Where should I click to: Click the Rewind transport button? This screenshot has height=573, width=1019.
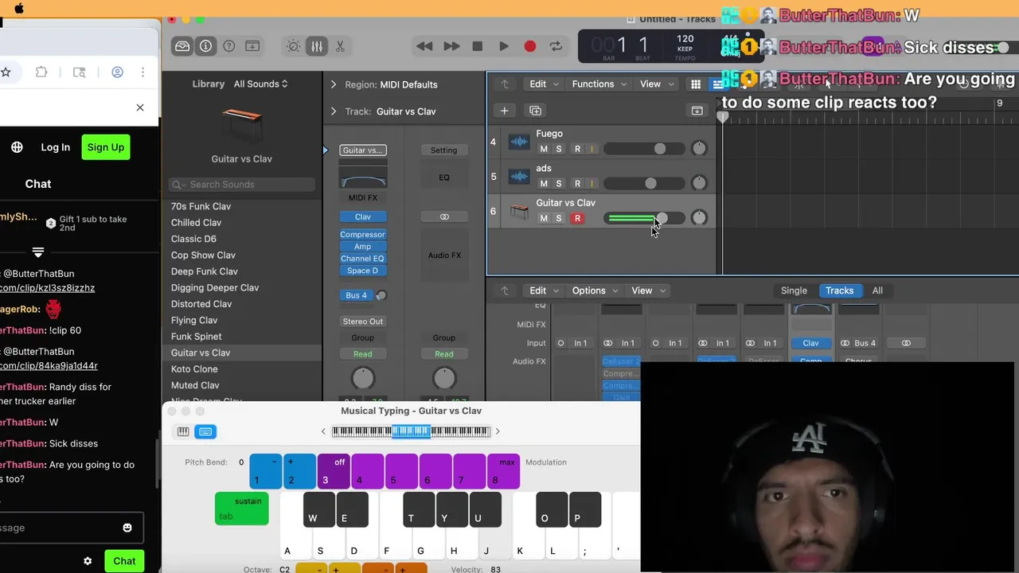tap(424, 46)
